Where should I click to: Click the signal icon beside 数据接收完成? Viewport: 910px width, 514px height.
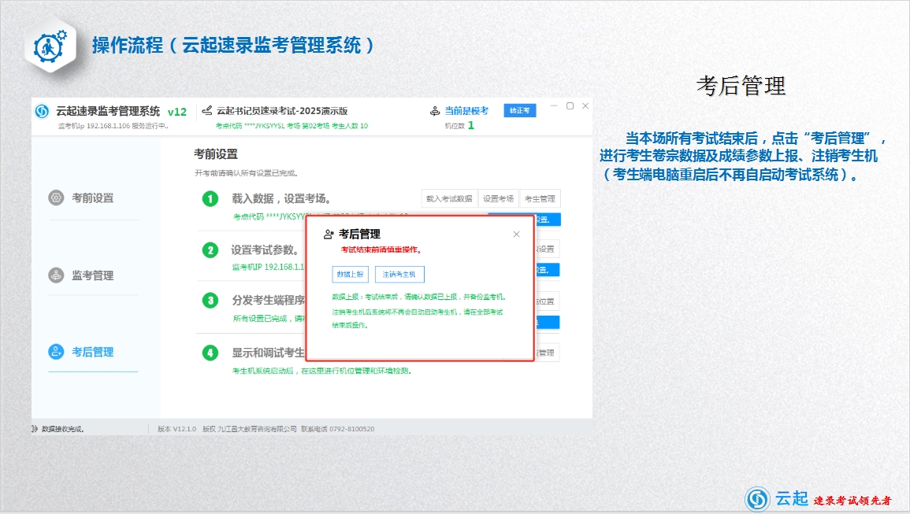(34, 429)
